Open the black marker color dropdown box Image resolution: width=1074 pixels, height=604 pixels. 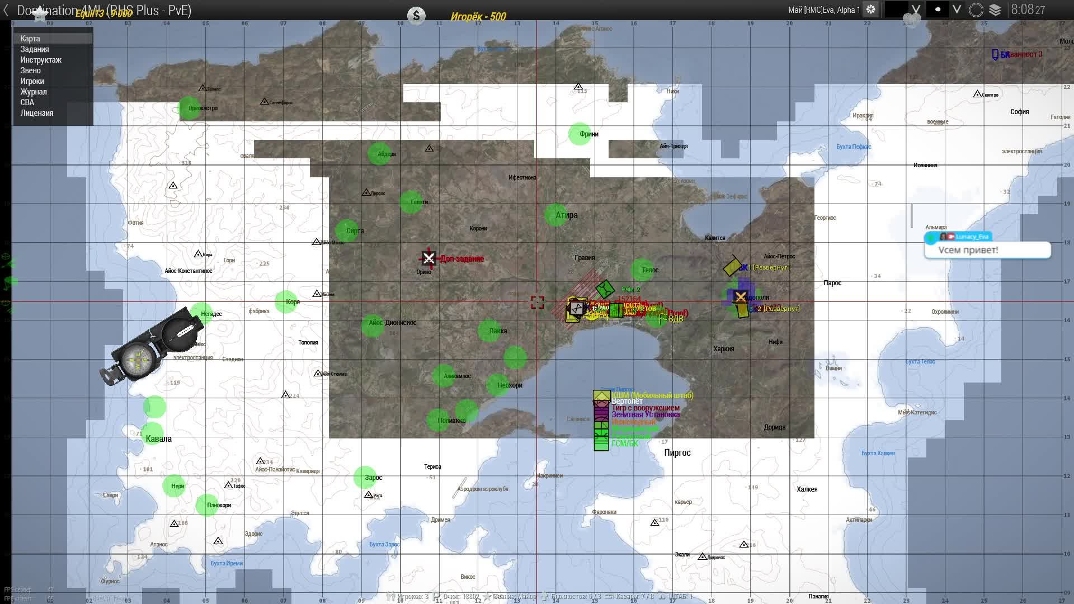(896, 10)
